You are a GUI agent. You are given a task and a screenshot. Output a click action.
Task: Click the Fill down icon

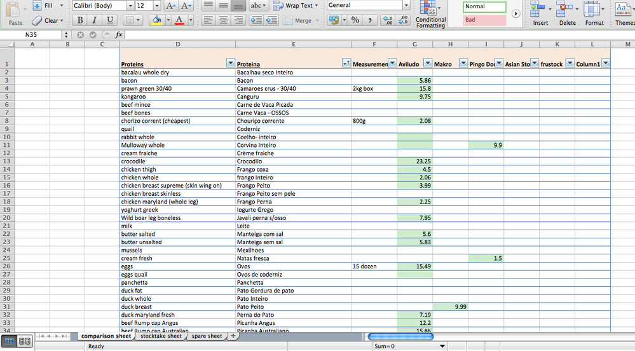[38, 6]
